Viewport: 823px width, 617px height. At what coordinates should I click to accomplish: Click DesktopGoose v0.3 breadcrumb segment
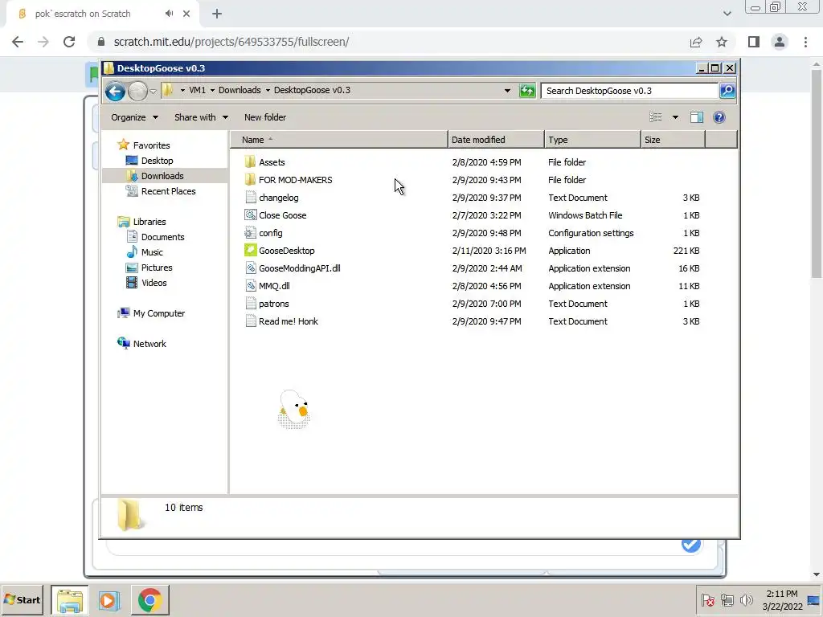click(312, 90)
